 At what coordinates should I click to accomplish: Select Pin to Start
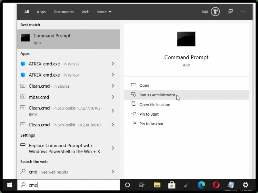186,114
